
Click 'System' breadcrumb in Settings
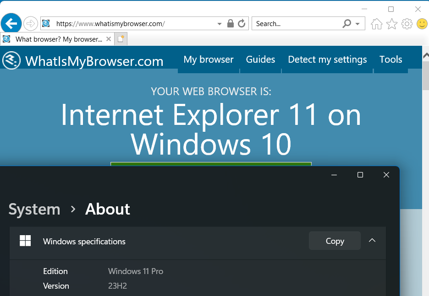coord(34,210)
